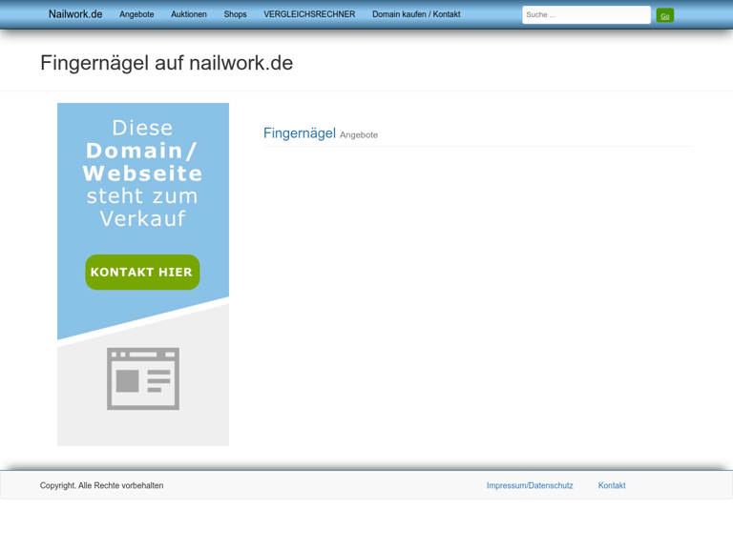The image size is (733, 549).
Task: Open Domain kaufen / Kontakt page
Action: pos(416,14)
